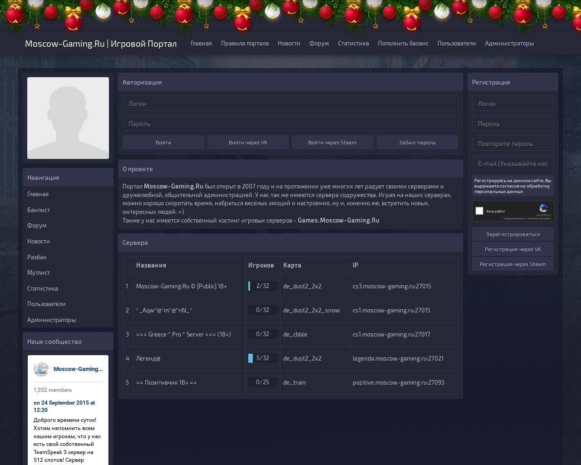581x465 pixels.
Task: Open the Moscow-Gaming community avatar icon
Action: point(41,369)
